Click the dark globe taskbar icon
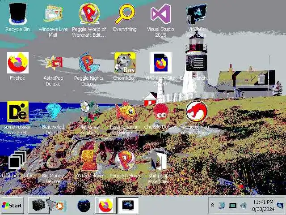 click(x=84, y=205)
